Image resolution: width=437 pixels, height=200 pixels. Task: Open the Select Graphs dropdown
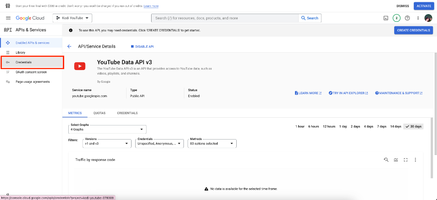pyautogui.click(x=107, y=130)
